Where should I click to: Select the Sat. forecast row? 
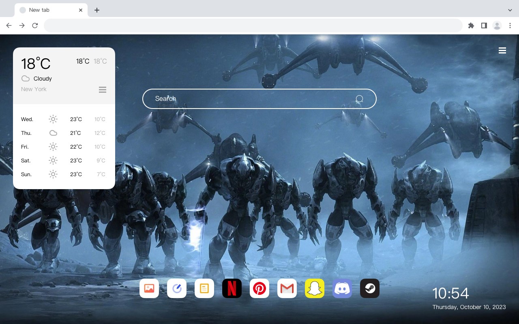(x=64, y=160)
